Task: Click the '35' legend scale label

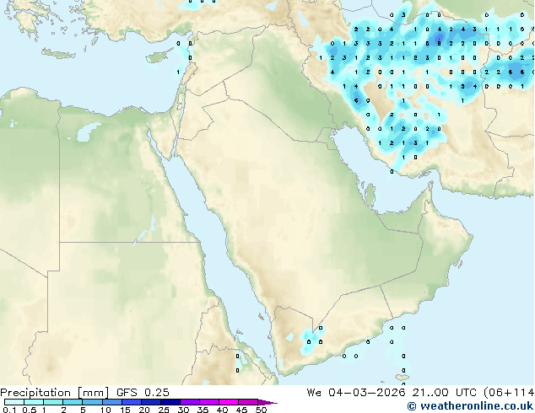Action: (x=203, y=410)
